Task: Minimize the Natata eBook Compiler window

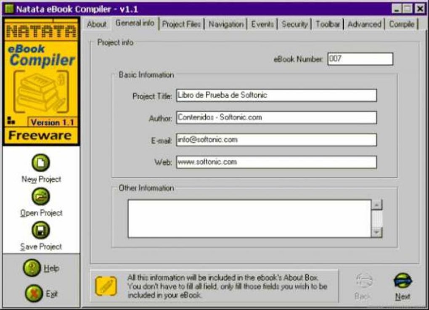Action: click(x=397, y=9)
